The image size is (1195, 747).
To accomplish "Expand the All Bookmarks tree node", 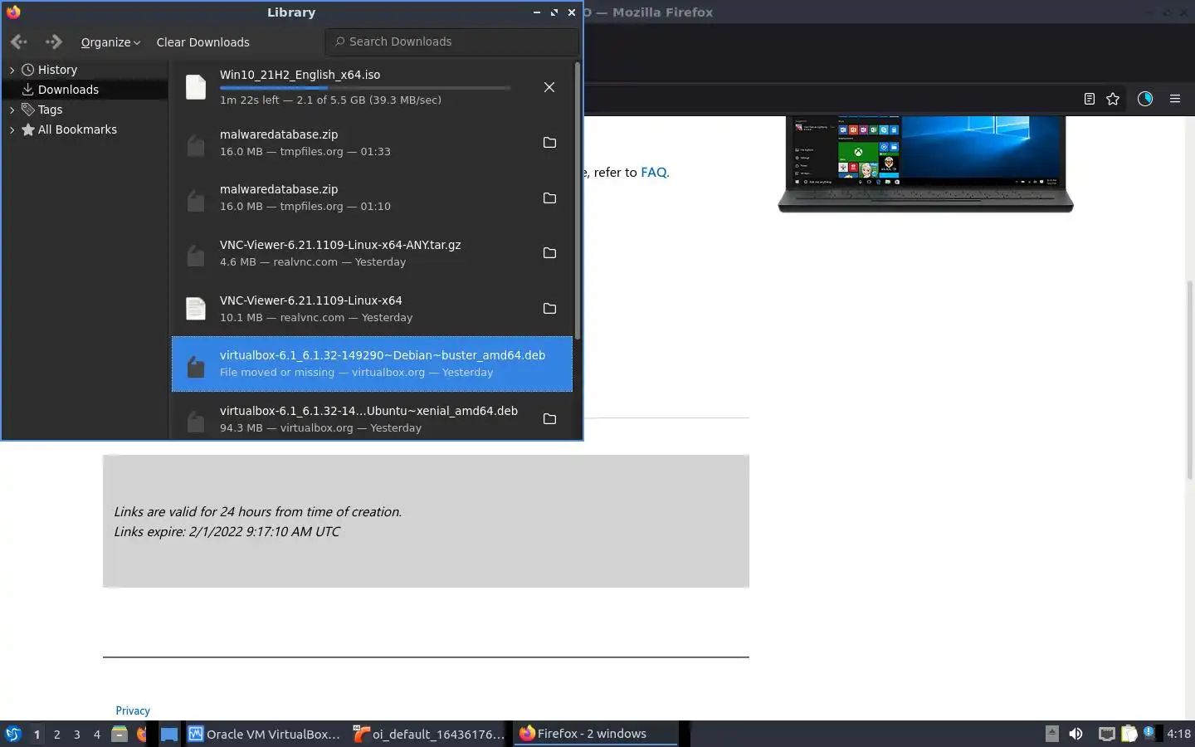I will pyautogui.click(x=12, y=129).
